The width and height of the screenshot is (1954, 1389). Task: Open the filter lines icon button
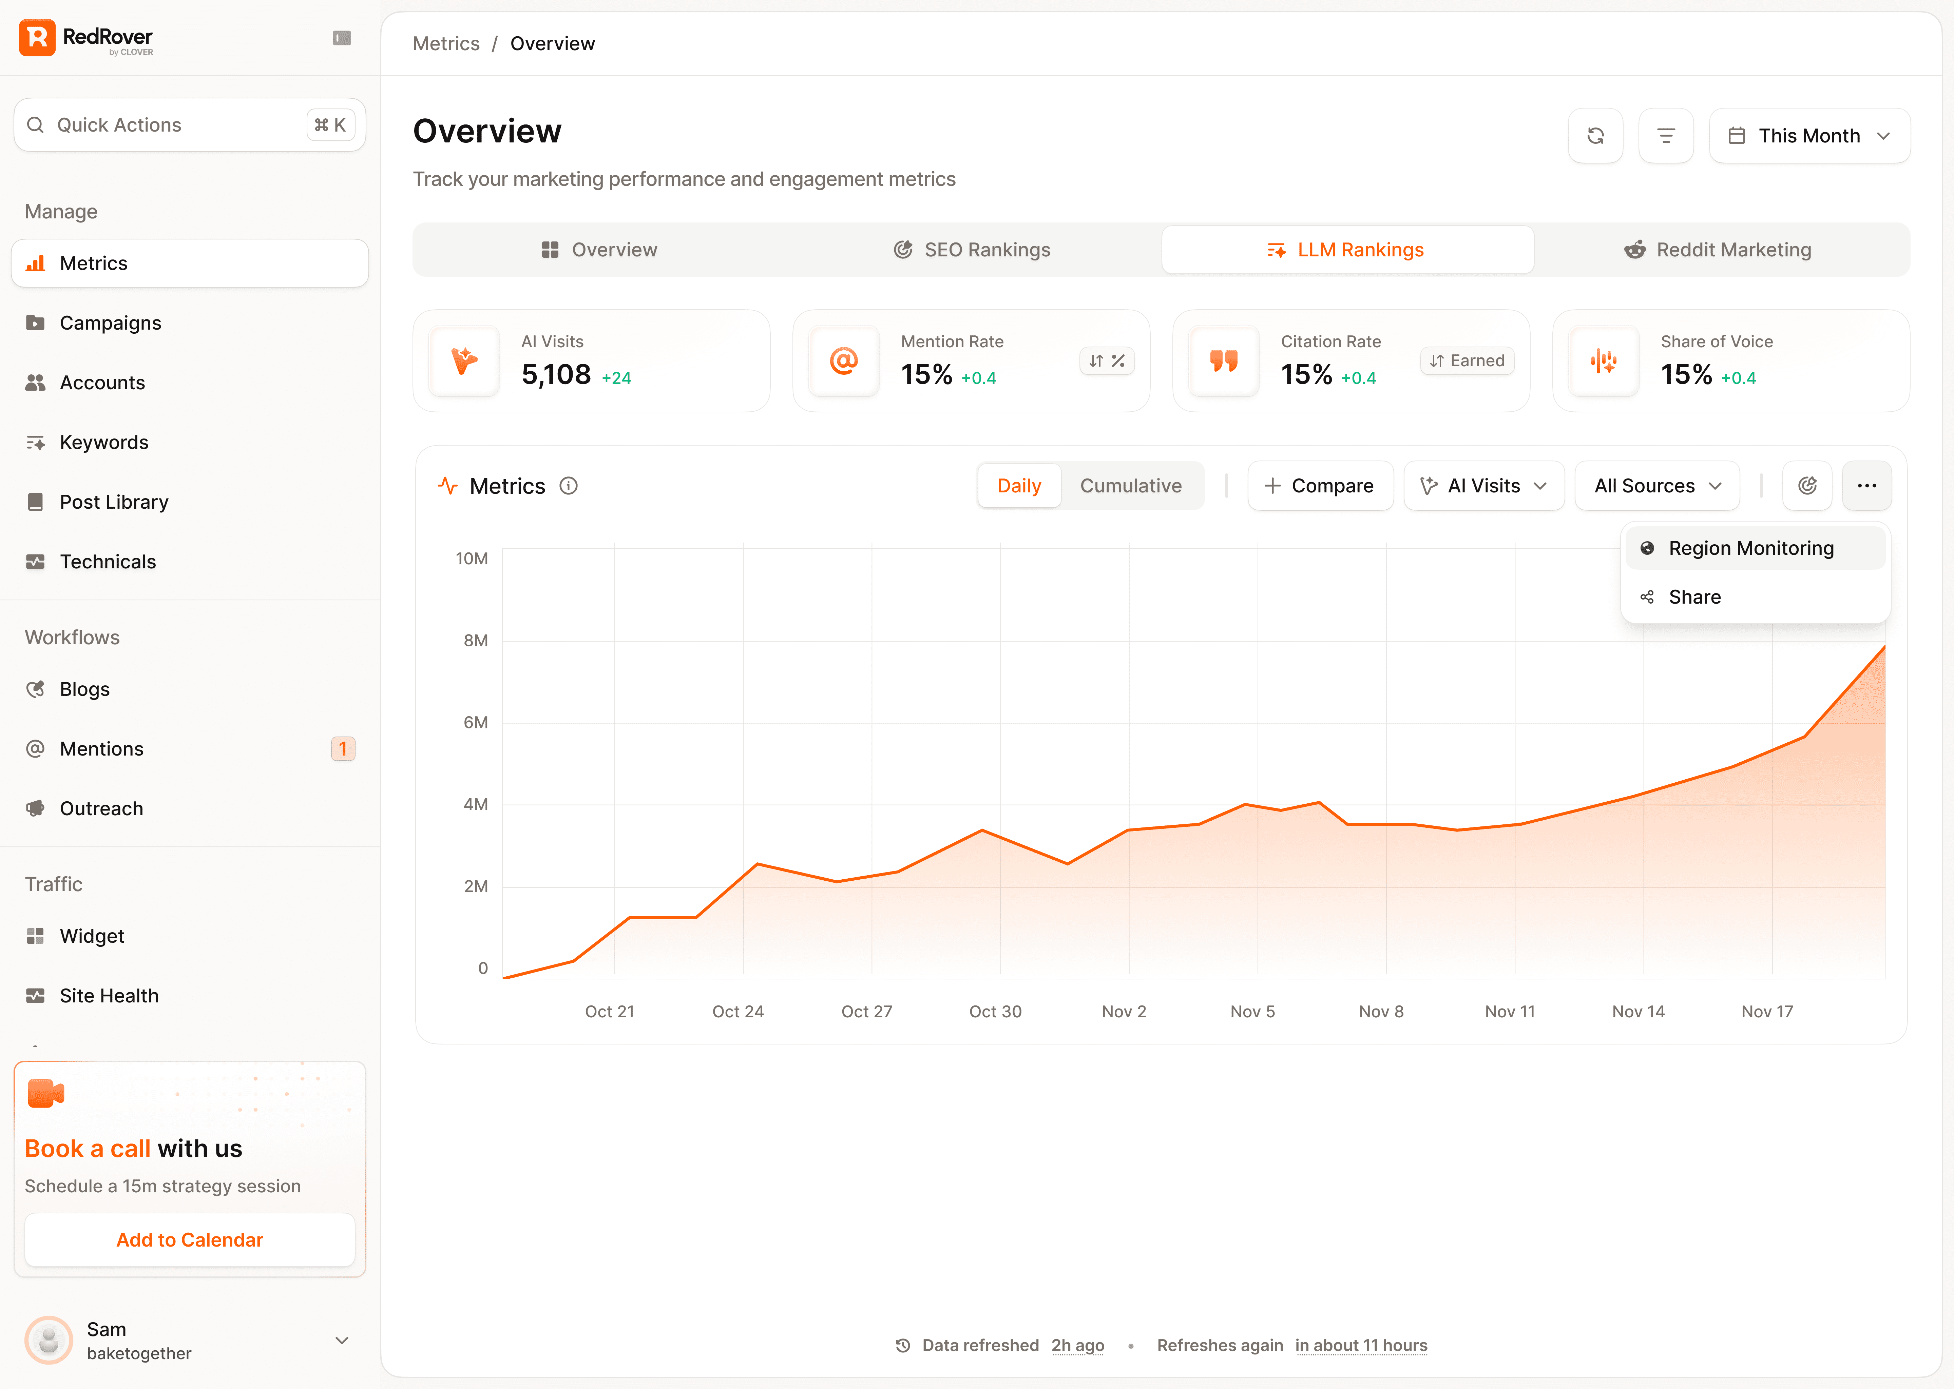1665,135
